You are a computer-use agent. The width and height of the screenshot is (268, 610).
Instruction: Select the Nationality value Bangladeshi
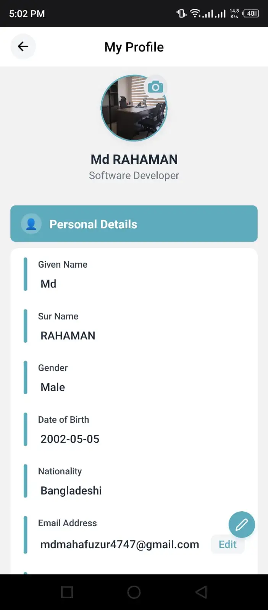point(71,491)
